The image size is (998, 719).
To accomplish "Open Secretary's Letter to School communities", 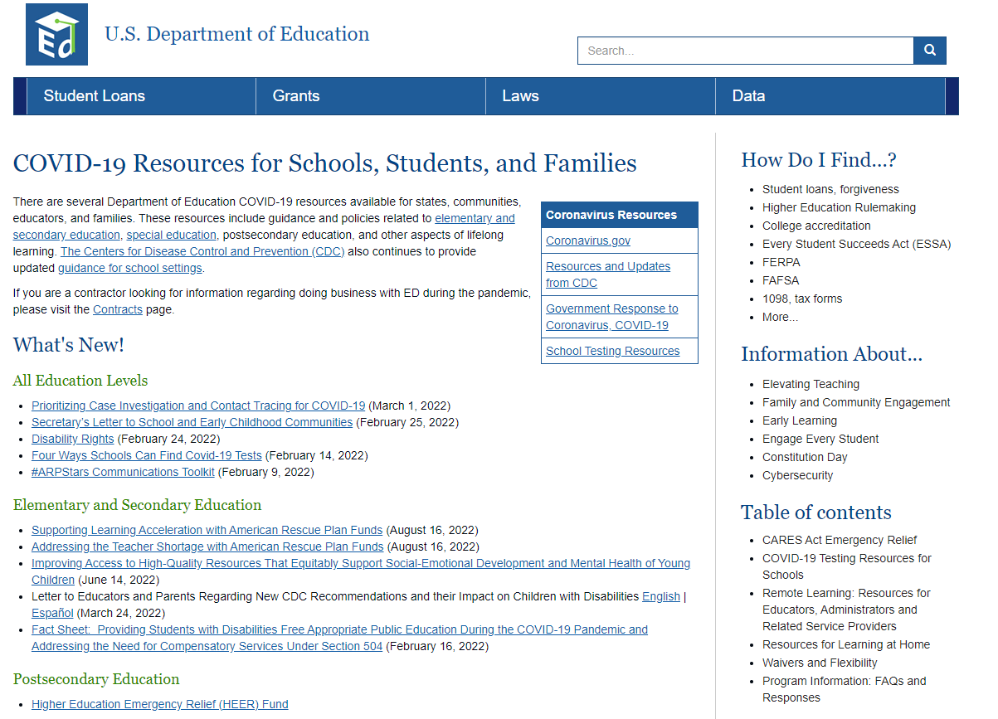I will pyautogui.click(x=192, y=422).
